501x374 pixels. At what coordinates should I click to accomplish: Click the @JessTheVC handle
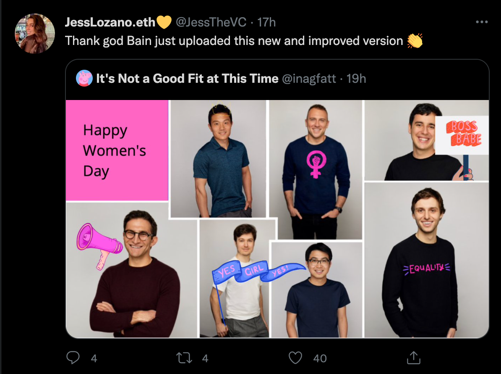[x=211, y=22]
